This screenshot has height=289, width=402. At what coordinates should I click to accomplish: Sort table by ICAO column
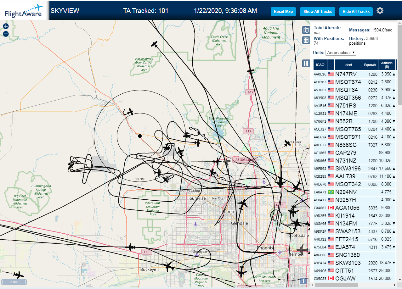tap(320, 65)
